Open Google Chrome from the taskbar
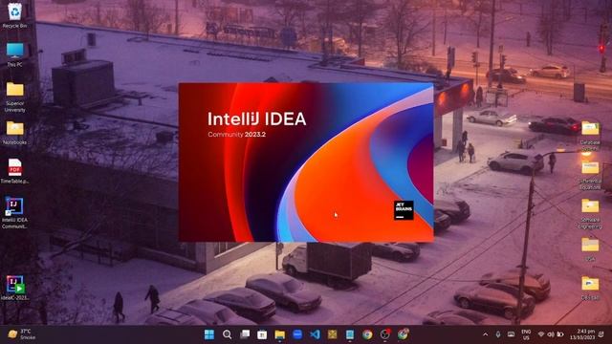Screen dimensions: 612x344 coord(367,334)
